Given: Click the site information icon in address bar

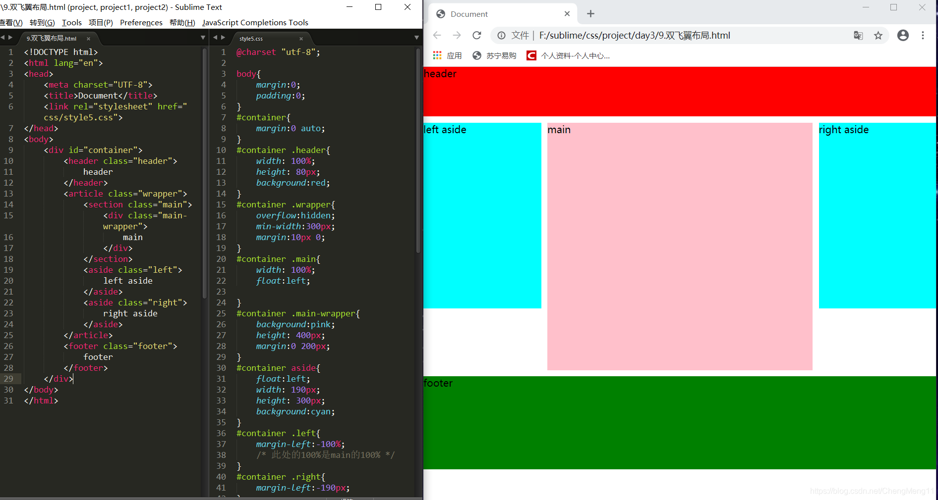Looking at the screenshot, I should pyautogui.click(x=502, y=35).
